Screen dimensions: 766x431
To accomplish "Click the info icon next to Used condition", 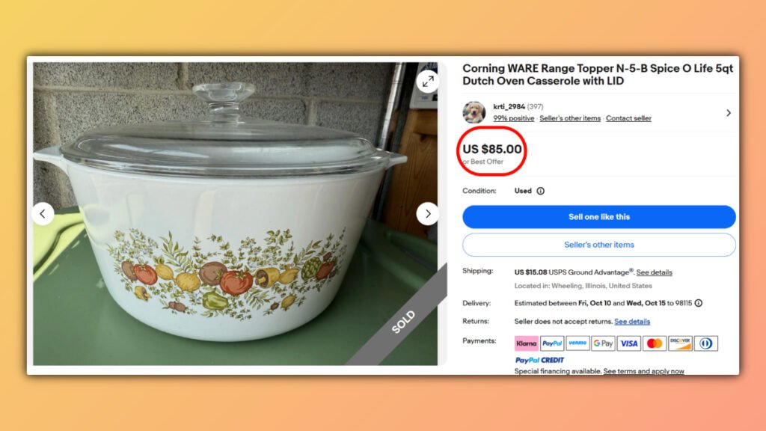I will coord(540,191).
